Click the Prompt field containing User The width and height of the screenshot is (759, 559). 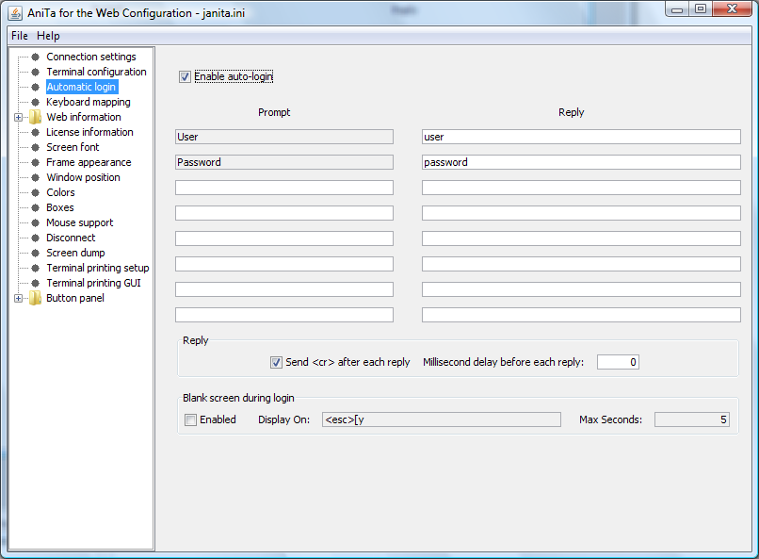coord(284,137)
